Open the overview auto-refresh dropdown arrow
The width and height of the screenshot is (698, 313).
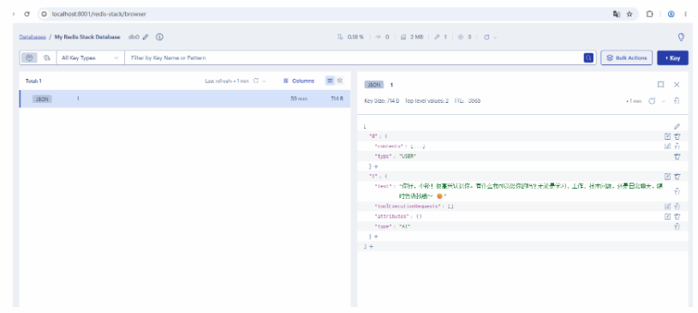click(x=495, y=38)
